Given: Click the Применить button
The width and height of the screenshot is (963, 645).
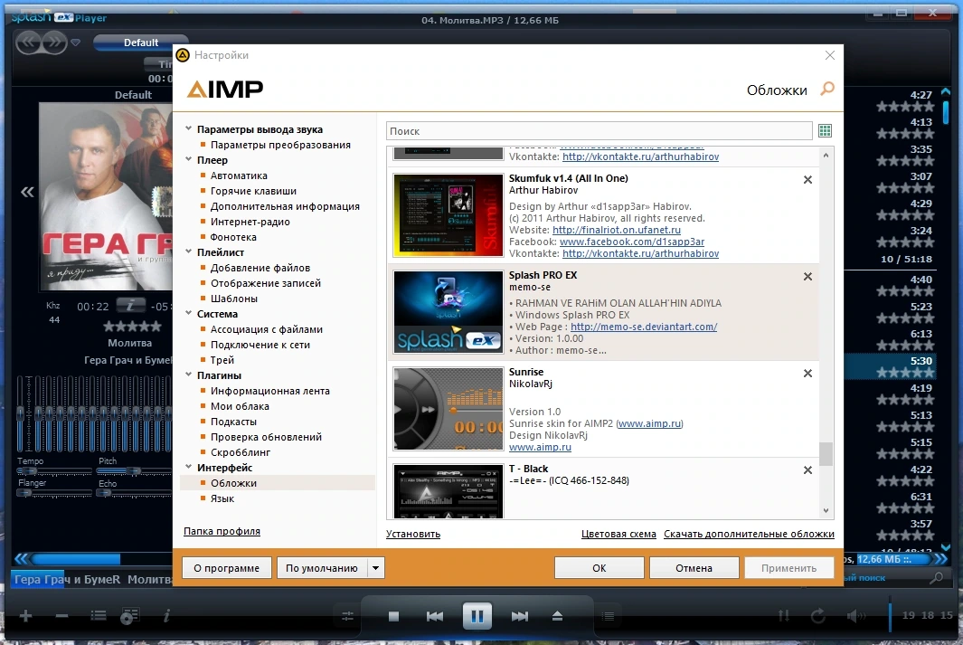Looking at the screenshot, I should point(789,568).
